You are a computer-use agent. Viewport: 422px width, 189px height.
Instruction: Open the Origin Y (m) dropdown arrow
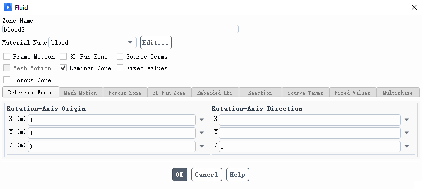[x=202, y=133]
